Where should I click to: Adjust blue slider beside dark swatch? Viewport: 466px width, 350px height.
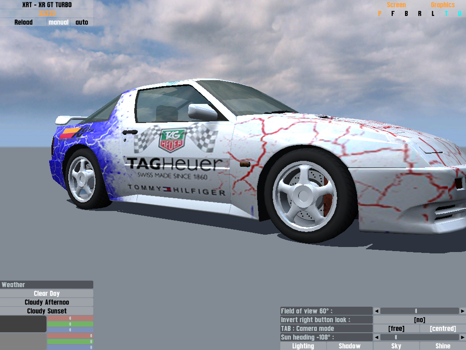pyautogui.click(x=70, y=329)
